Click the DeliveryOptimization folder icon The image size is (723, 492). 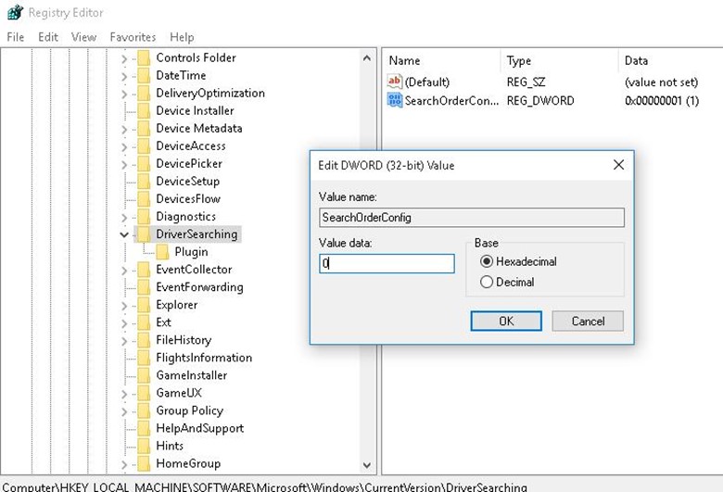144,93
